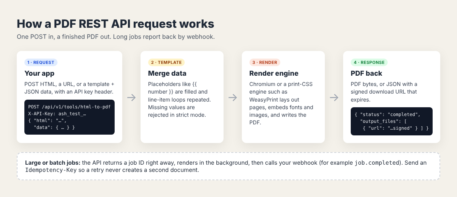Click the 'Merge data' card title
Screen dimensions: 457x197
click(x=167, y=73)
